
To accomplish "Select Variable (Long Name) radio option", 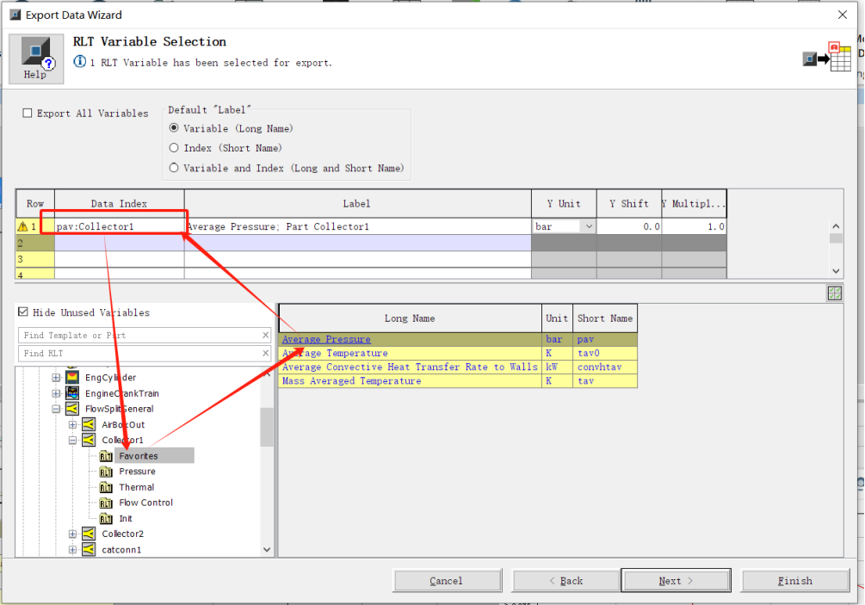I will (174, 128).
